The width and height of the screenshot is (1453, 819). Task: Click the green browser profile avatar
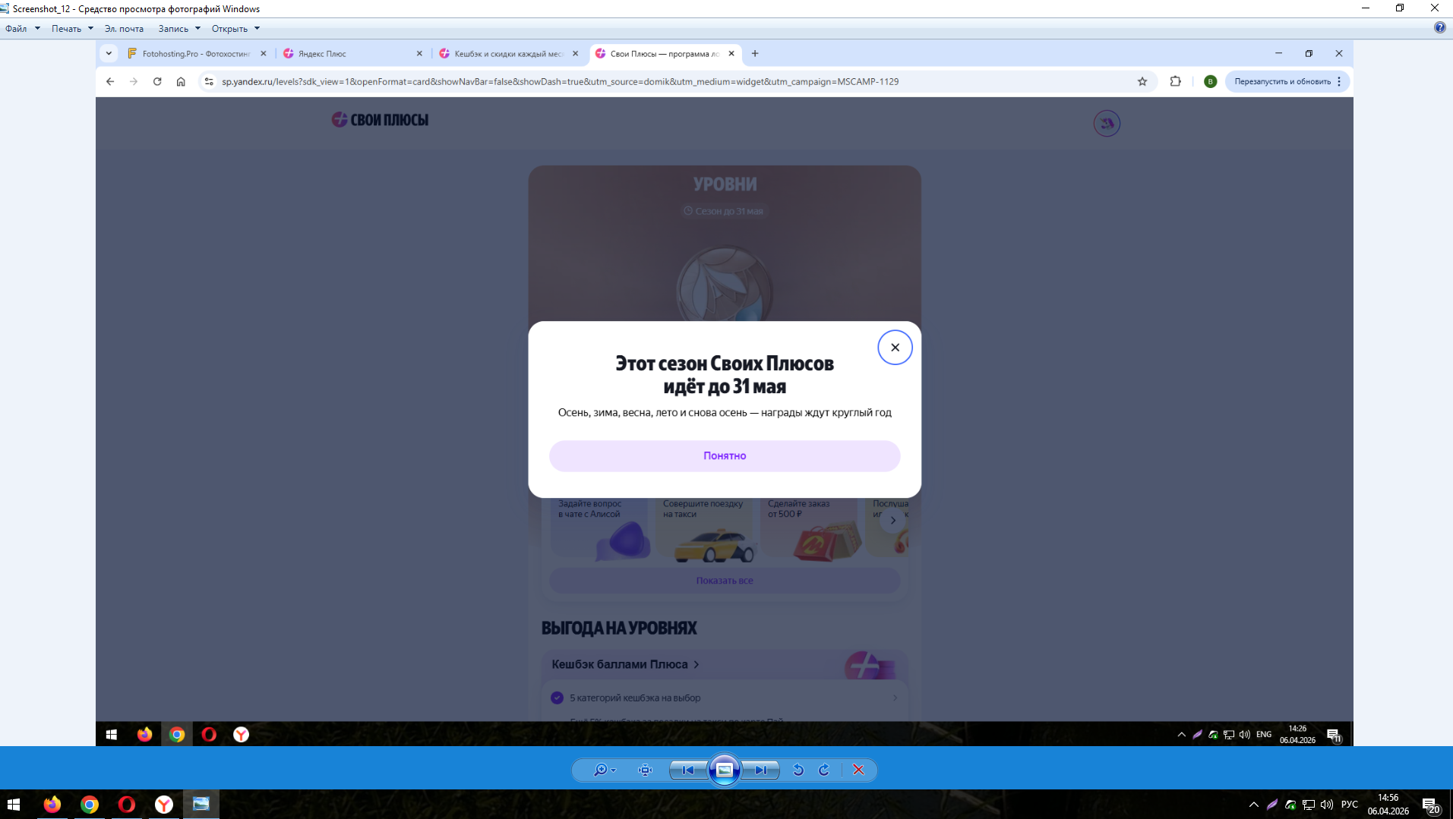pyautogui.click(x=1211, y=82)
